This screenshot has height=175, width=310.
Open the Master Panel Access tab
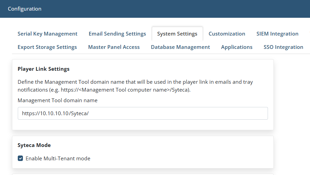click(x=114, y=47)
